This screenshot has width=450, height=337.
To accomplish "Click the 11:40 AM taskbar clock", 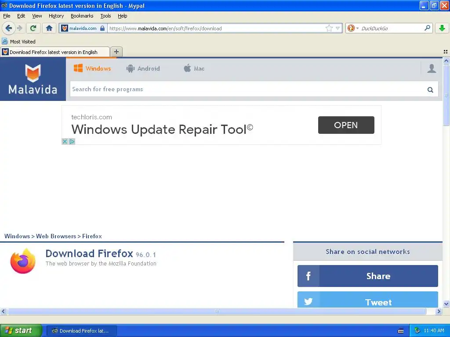I will tap(434, 330).
